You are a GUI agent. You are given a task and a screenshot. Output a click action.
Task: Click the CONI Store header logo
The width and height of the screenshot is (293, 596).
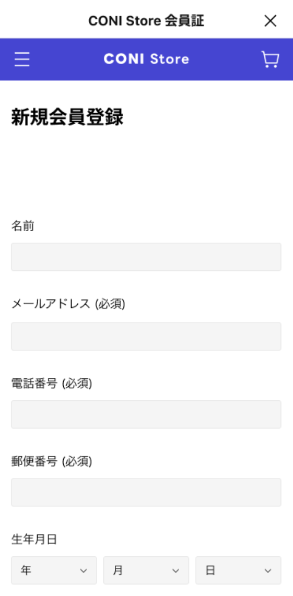146,59
